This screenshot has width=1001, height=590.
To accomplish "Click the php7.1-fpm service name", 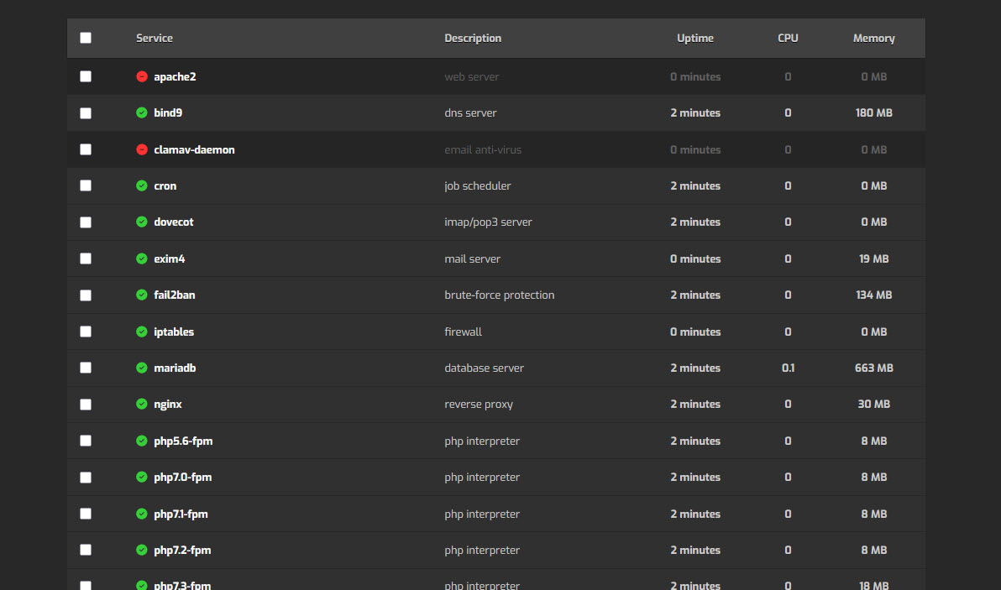I will (x=181, y=514).
